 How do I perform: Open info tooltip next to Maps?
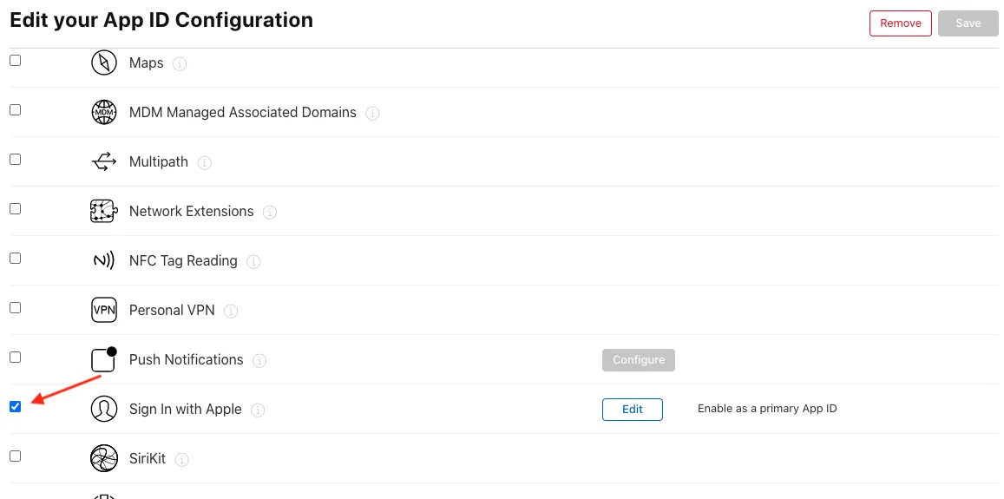click(x=180, y=64)
